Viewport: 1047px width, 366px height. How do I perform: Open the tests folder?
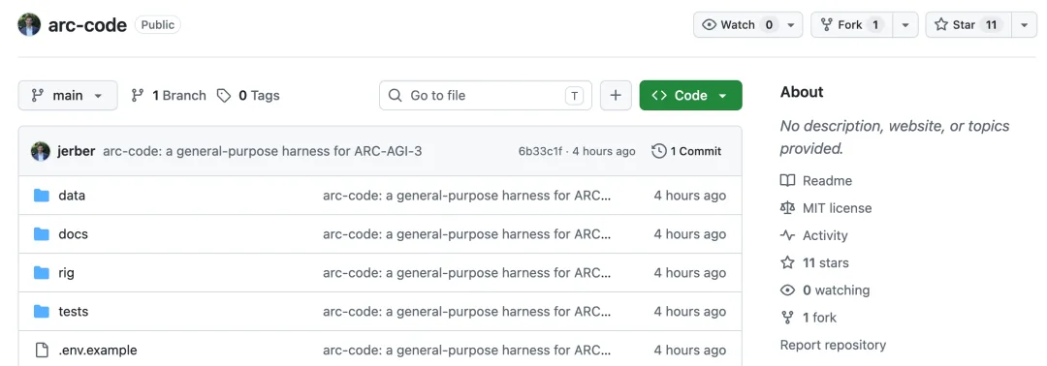point(74,312)
